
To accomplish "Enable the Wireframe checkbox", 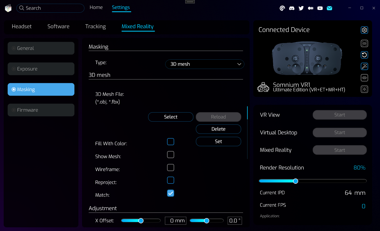I will pos(171,168).
